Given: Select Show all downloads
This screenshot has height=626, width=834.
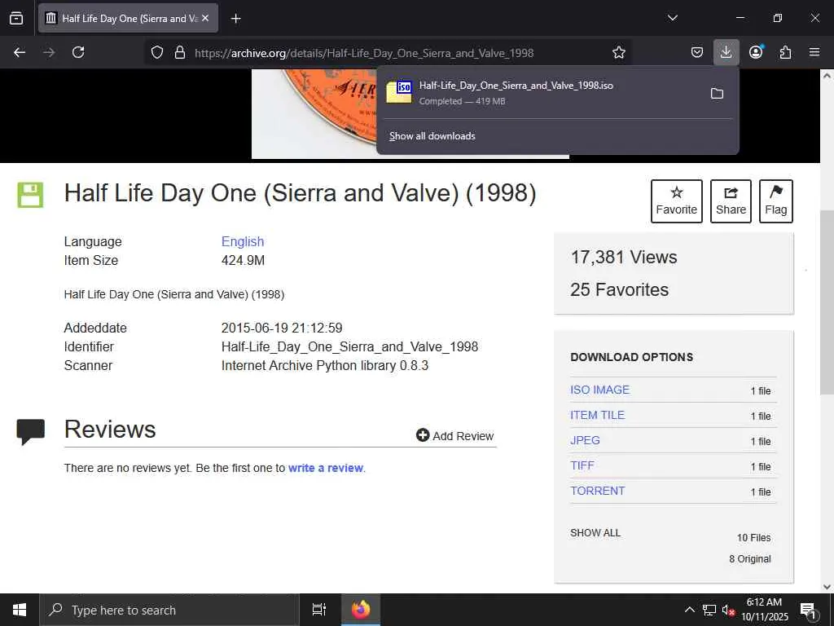Looking at the screenshot, I should tap(432, 136).
